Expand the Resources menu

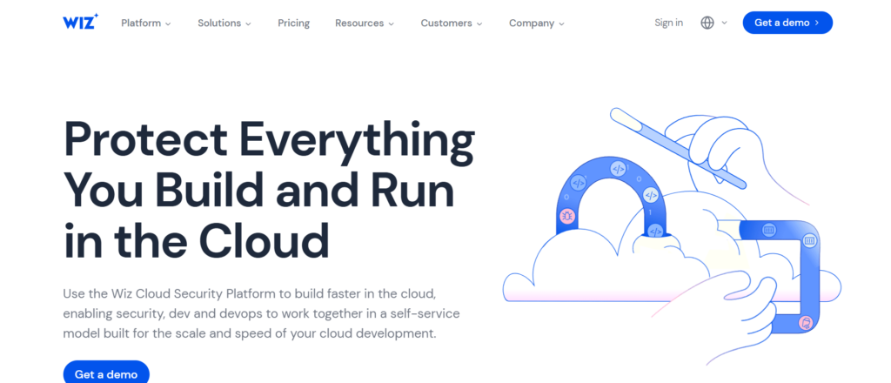[x=365, y=24]
